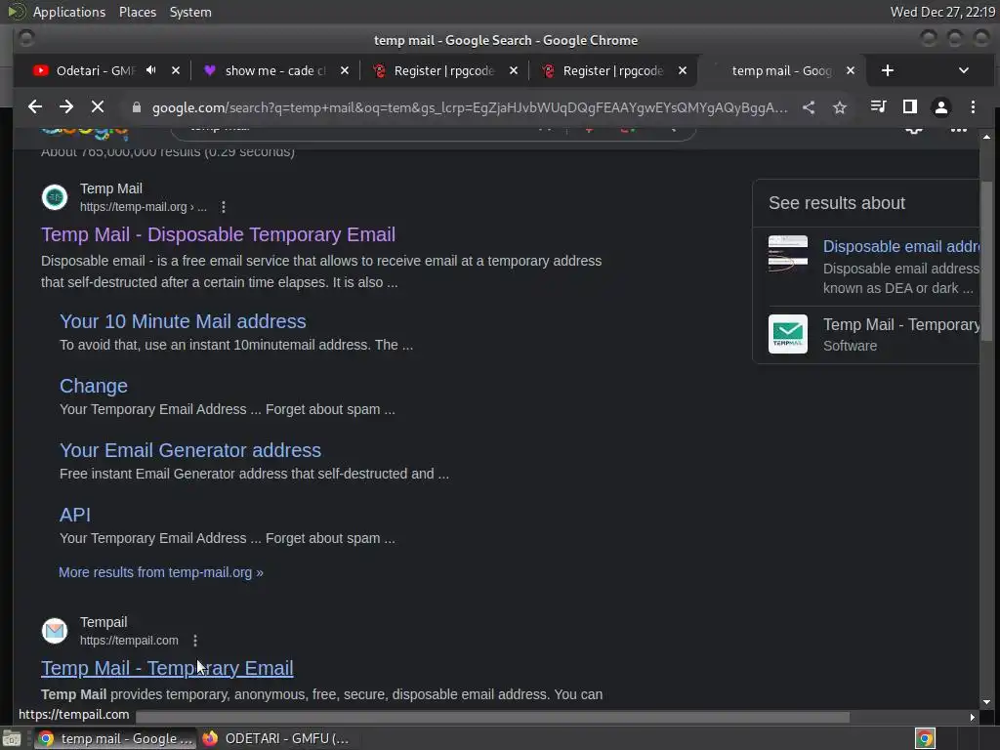Open the API sitelink
The image size is (1000, 750).
pyautogui.click(x=74, y=515)
